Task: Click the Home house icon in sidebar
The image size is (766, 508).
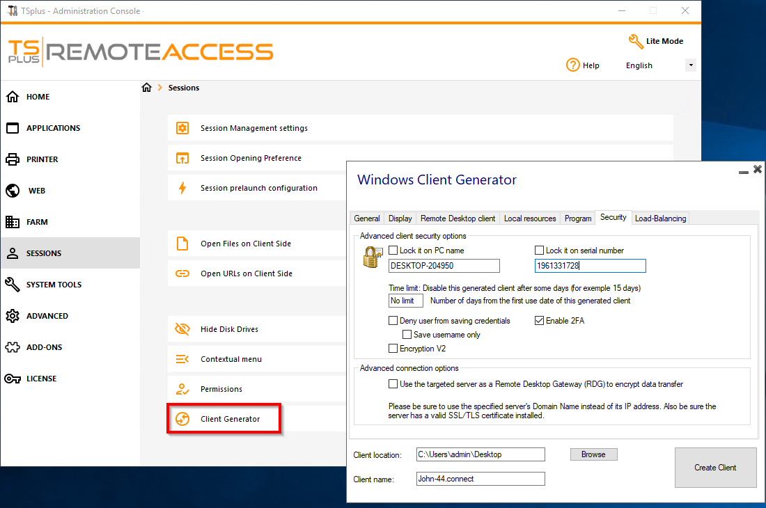Action: [x=13, y=97]
